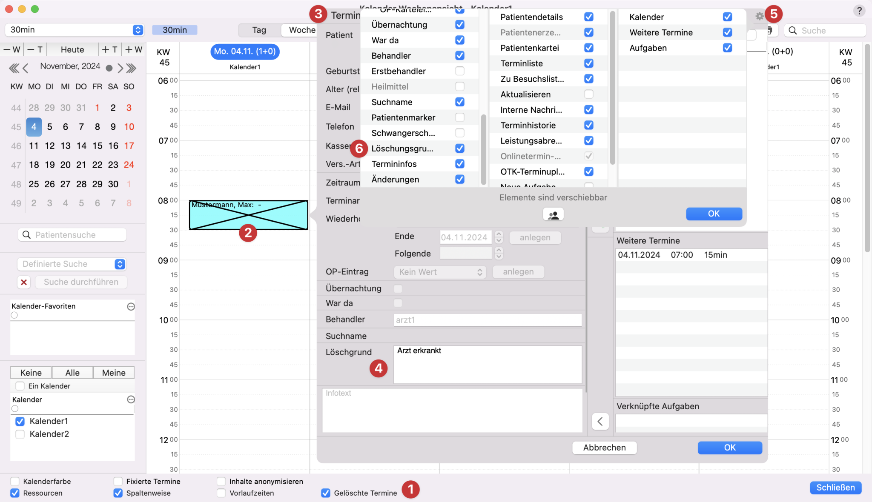Select Alle calendar filter tab

click(72, 373)
